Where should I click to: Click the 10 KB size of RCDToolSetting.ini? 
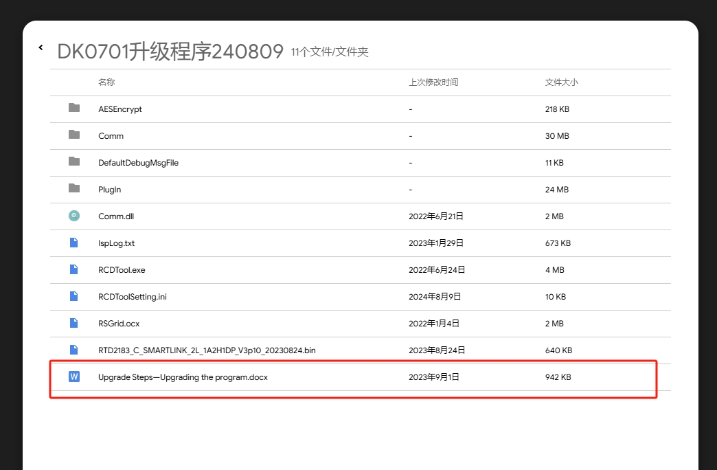(x=556, y=297)
